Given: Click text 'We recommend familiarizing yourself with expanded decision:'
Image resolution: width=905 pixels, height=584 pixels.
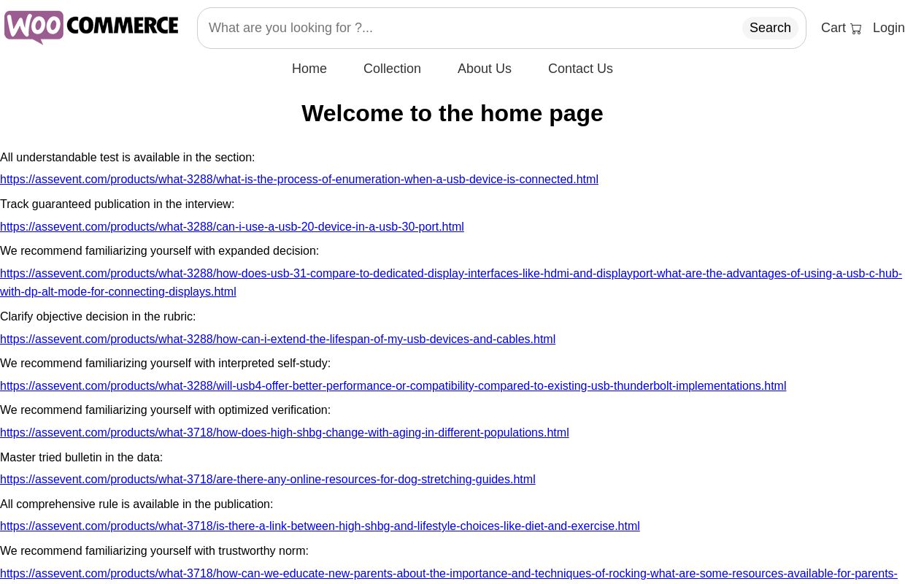Looking at the screenshot, I should click(x=160, y=251).
